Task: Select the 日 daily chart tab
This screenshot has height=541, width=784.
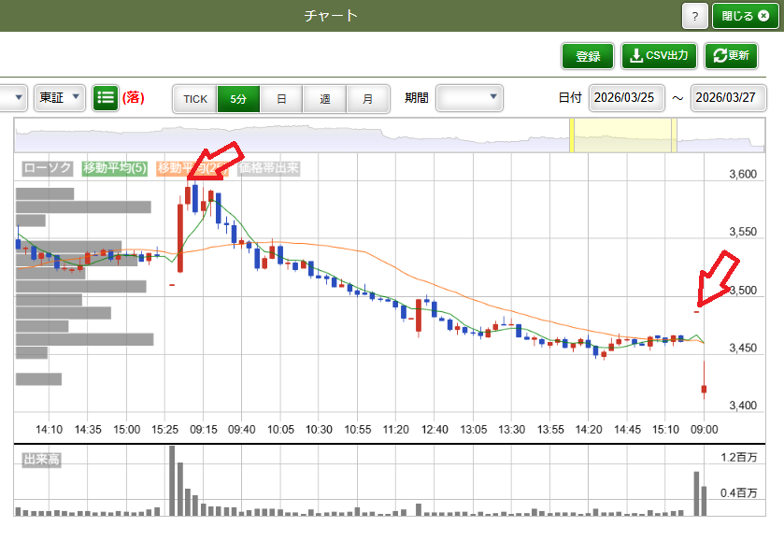Action: pos(281,98)
